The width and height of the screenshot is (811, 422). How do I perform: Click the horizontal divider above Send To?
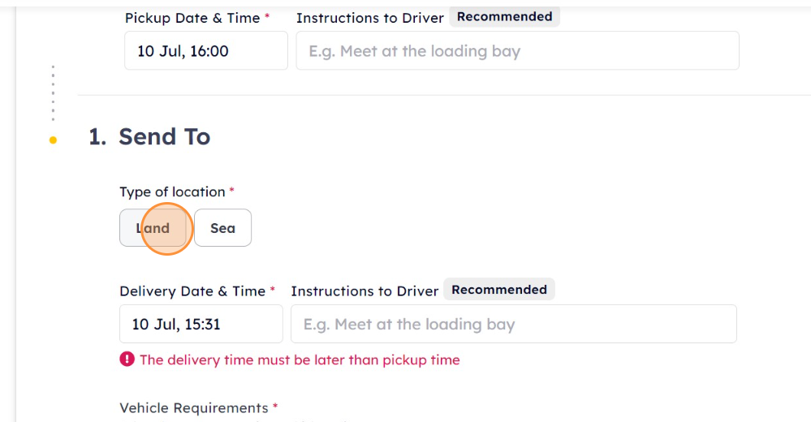pyautogui.click(x=444, y=95)
